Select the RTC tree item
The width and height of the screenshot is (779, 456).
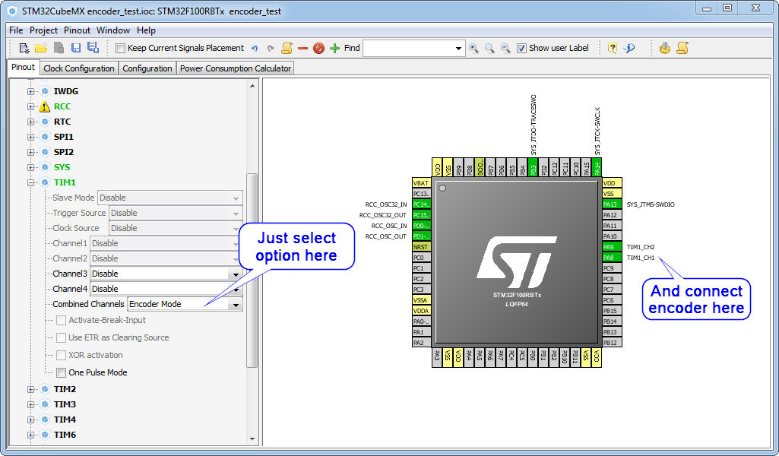click(62, 122)
